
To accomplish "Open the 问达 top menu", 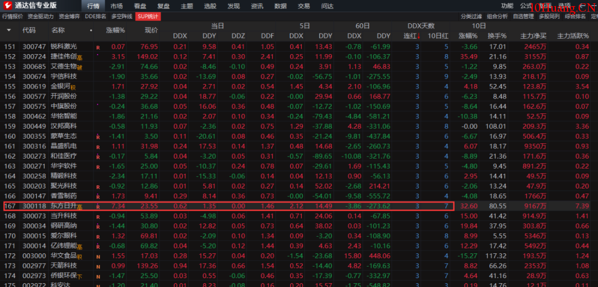I will click(x=327, y=6).
